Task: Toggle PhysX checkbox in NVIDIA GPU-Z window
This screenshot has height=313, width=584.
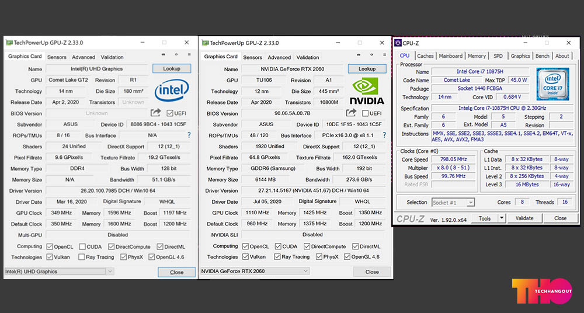Action: (x=319, y=257)
